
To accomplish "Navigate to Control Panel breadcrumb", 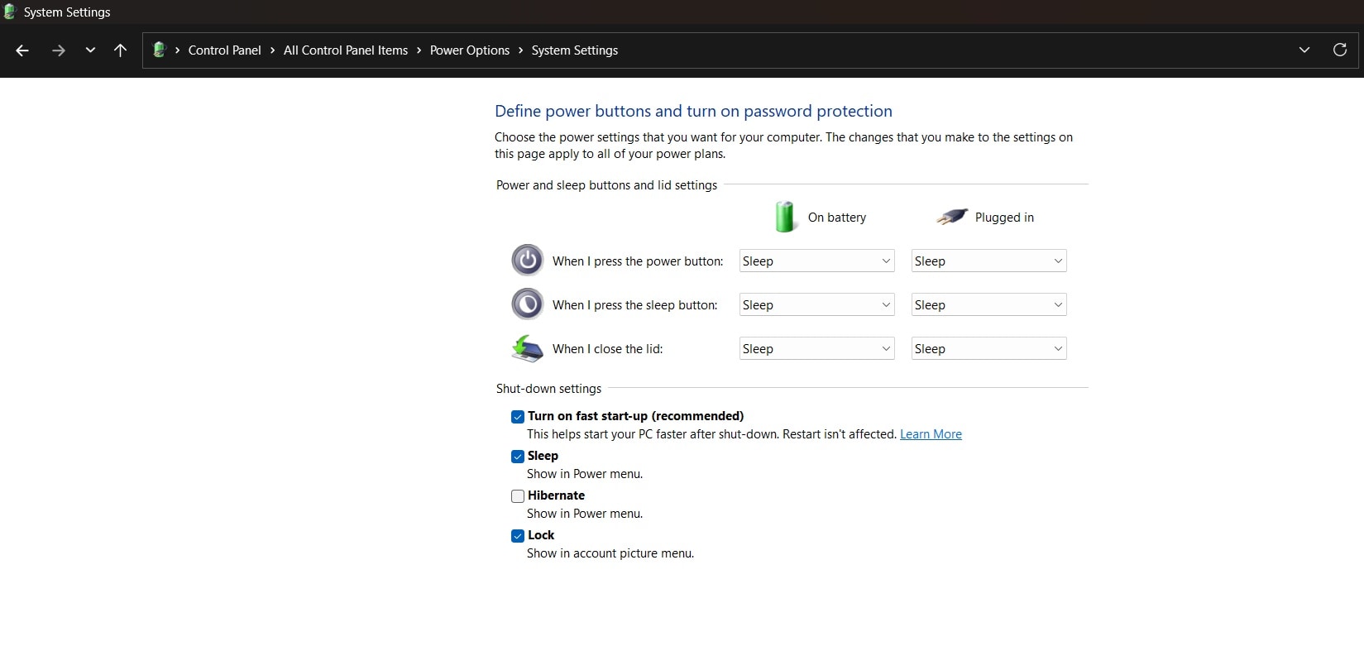I will [x=224, y=50].
